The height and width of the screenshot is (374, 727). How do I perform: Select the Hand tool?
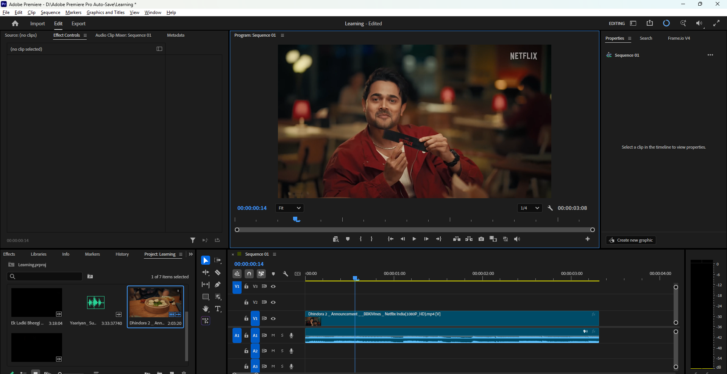206,309
